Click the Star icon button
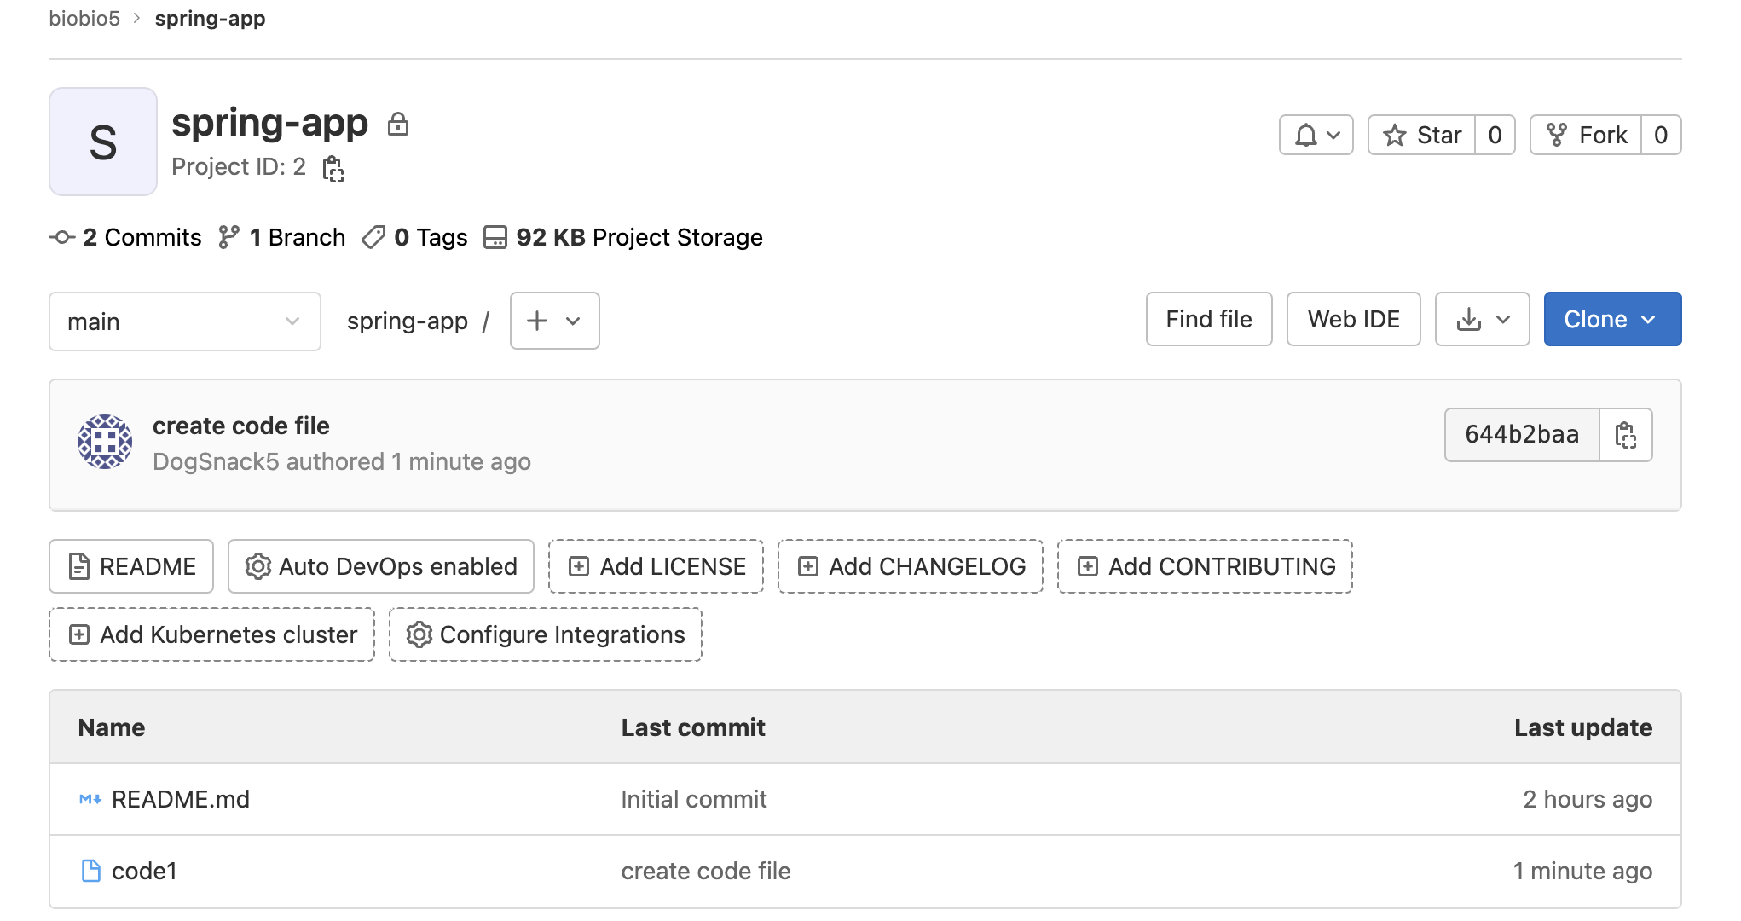Viewport: 1741px width, 921px height. (1421, 135)
